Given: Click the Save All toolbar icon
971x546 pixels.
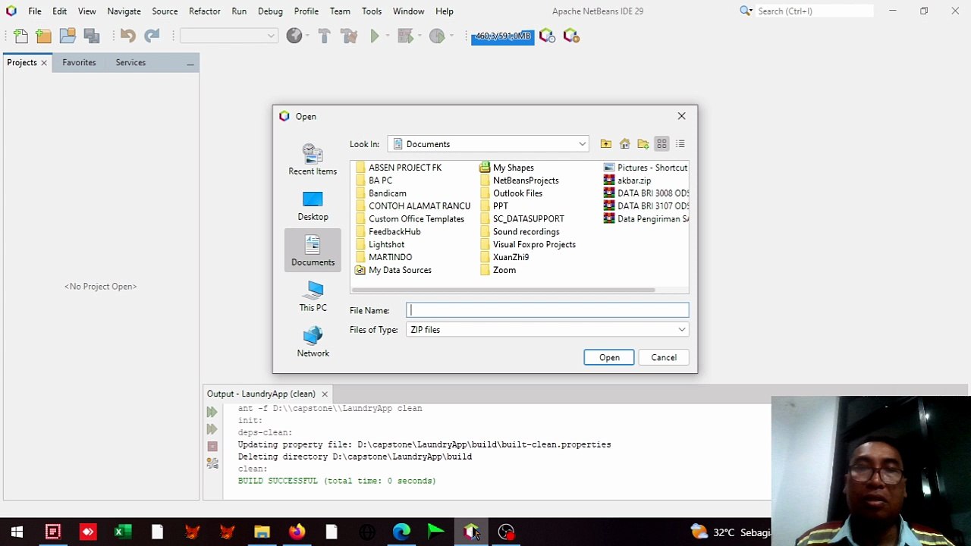Looking at the screenshot, I should pos(92,36).
